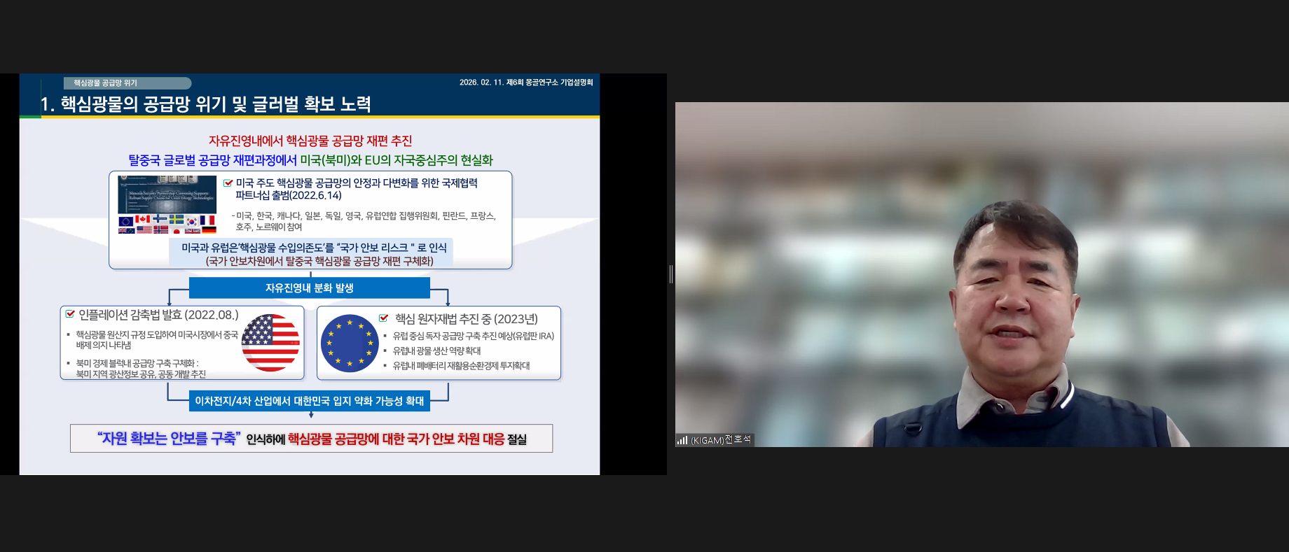Click the divider handle between slide and video

(x=671, y=274)
